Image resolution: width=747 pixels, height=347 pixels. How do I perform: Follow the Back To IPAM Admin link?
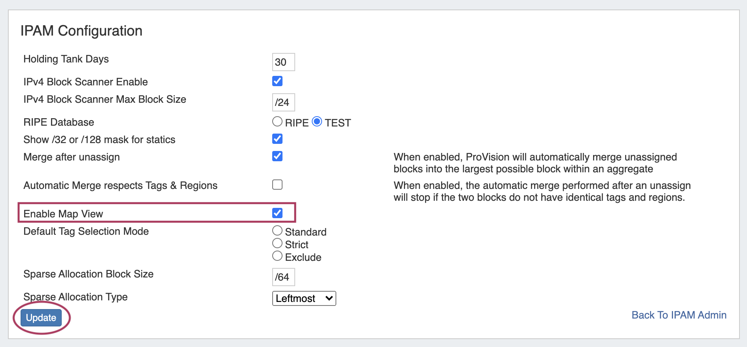[x=679, y=315]
